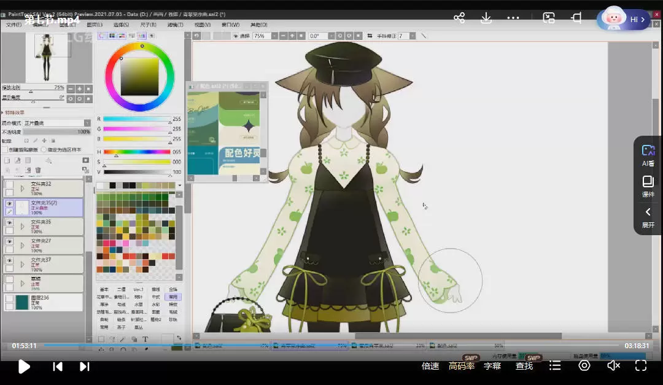Screen dimensions: 663x385
Task: Hide the 文件夹35(2) layer
Action: tap(9, 203)
